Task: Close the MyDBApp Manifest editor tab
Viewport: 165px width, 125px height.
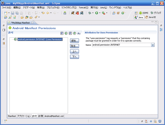Action: [32, 22]
